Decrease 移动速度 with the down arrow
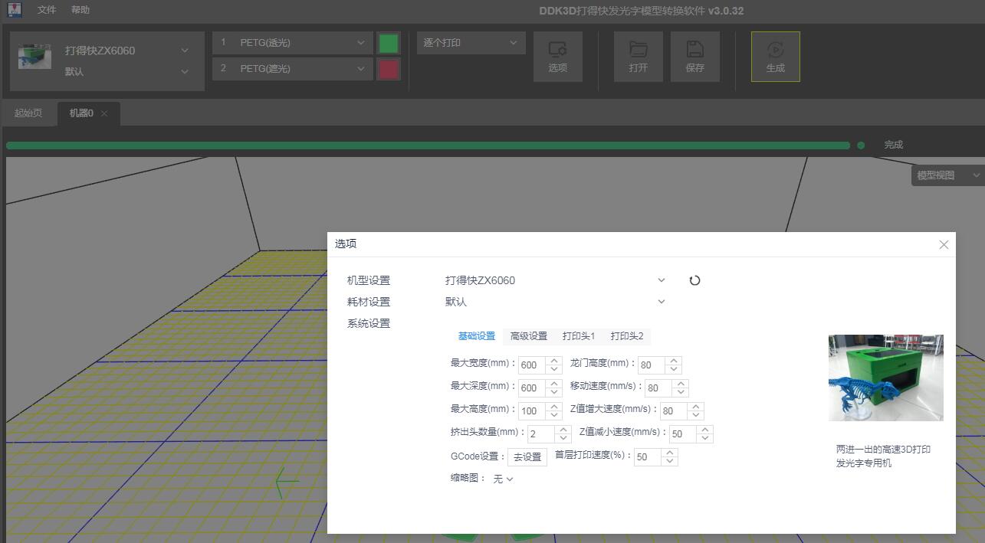Image resolution: width=985 pixels, height=543 pixels. click(681, 392)
